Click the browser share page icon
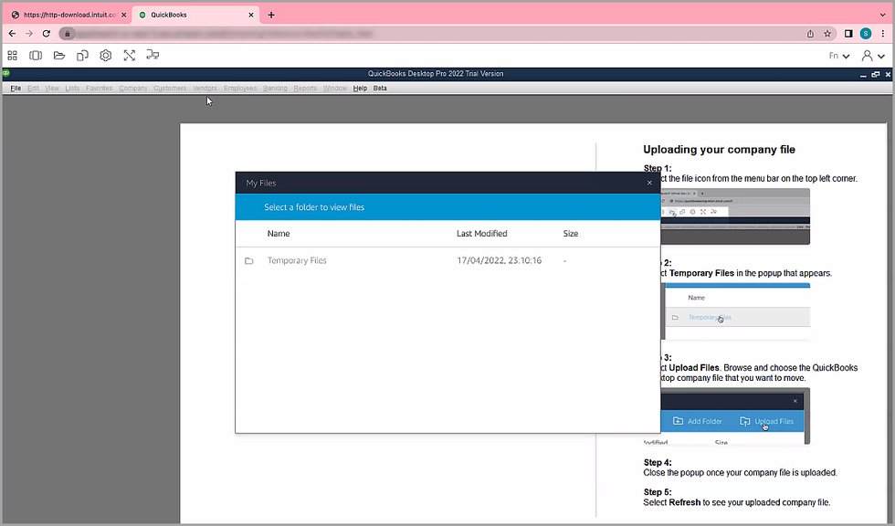The width and height of the screenshot is (895, 526). (810, 33)
